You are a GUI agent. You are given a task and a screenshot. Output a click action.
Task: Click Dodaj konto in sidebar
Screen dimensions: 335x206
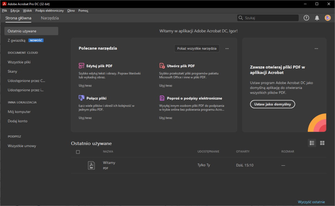(18, 121)
